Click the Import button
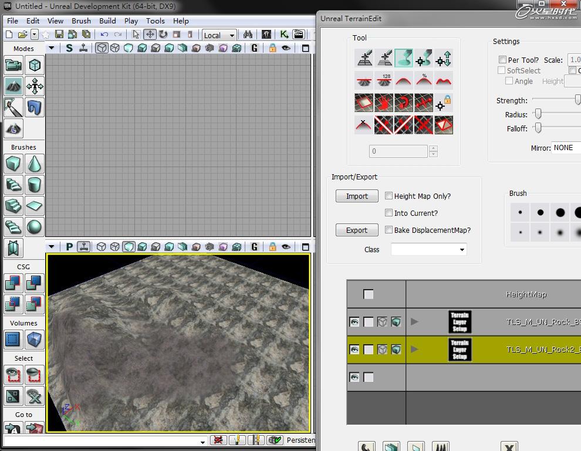 coord(357,196)
